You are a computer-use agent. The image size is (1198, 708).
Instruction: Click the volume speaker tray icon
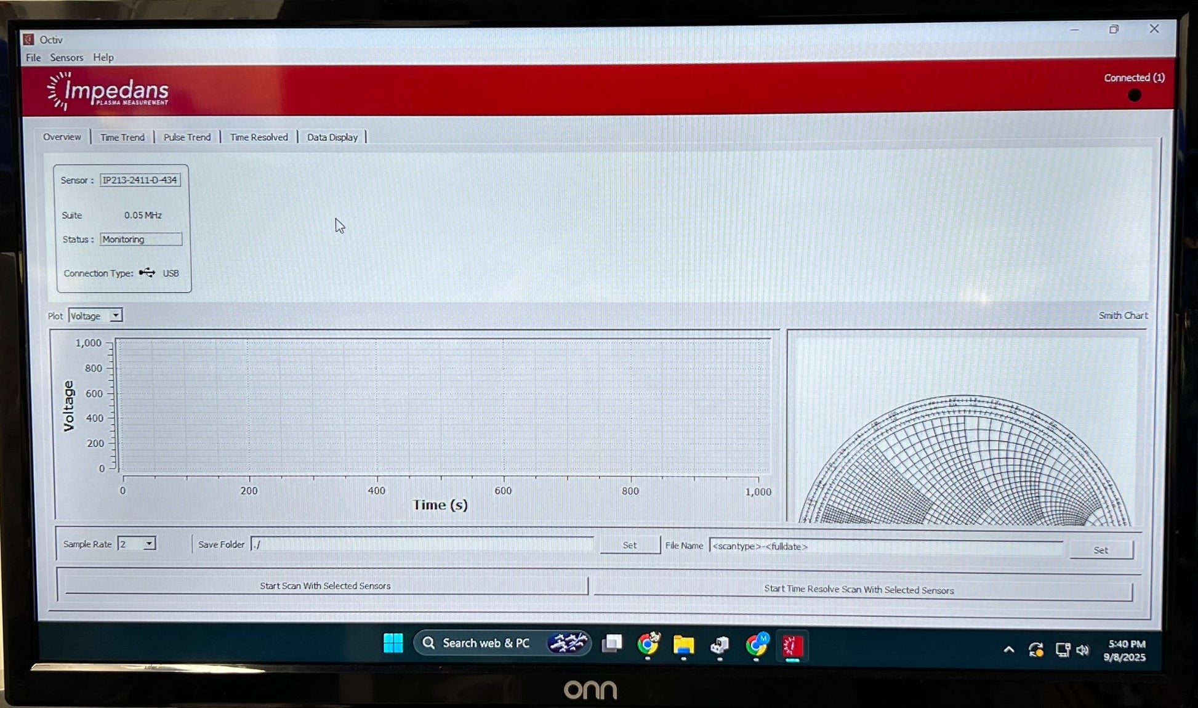coord(1083,650)
